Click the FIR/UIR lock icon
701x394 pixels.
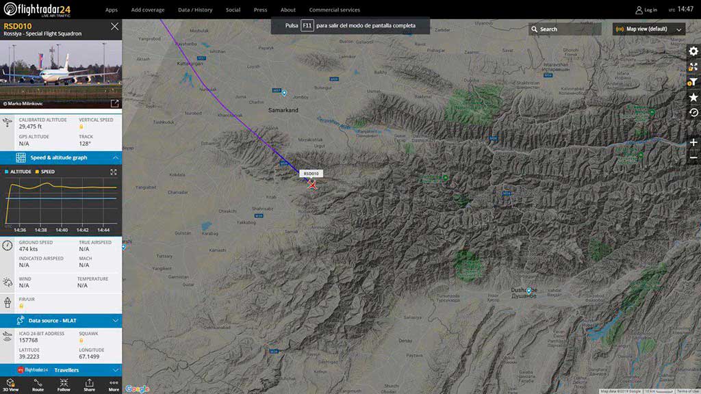point(21,306)
